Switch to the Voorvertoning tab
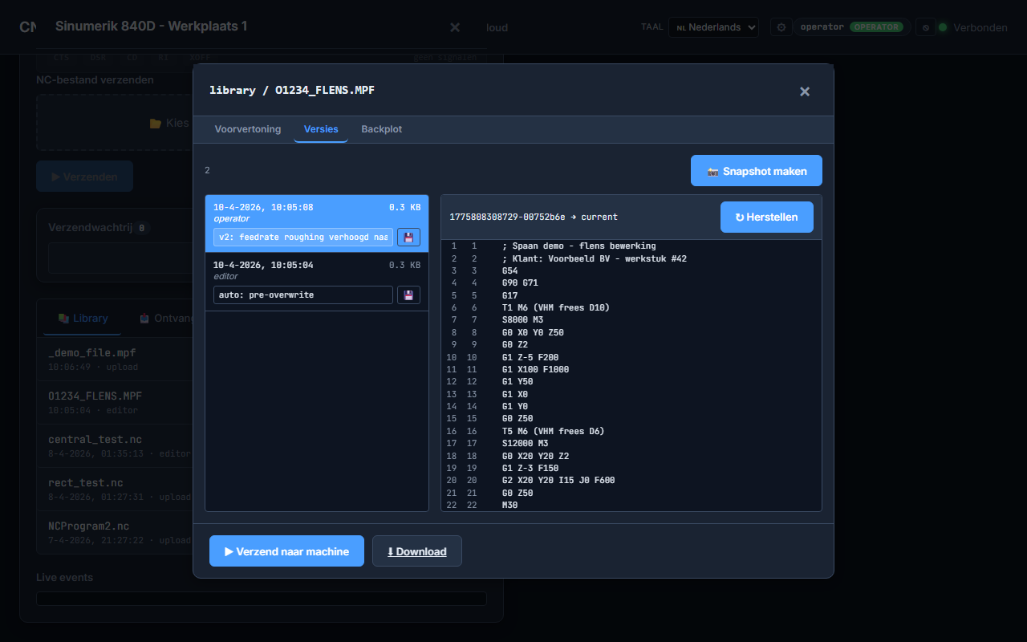 (248, 129)
